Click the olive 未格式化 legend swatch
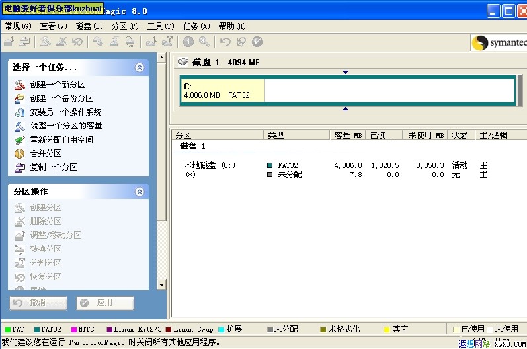527x349 pixels. [323, 329]
